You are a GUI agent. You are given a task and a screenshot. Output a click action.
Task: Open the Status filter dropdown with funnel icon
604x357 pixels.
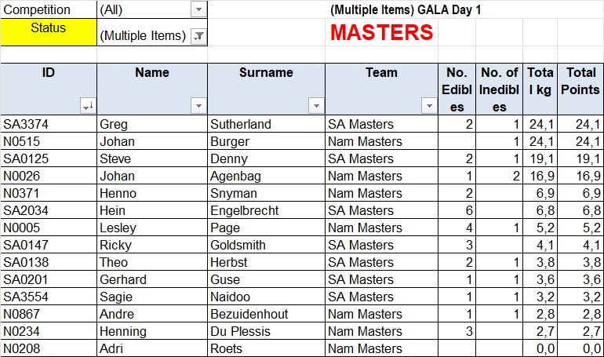(198, 36)
